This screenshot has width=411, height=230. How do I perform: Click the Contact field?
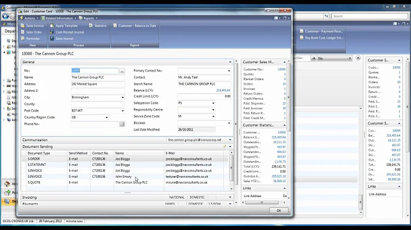[x=204, y=77]
